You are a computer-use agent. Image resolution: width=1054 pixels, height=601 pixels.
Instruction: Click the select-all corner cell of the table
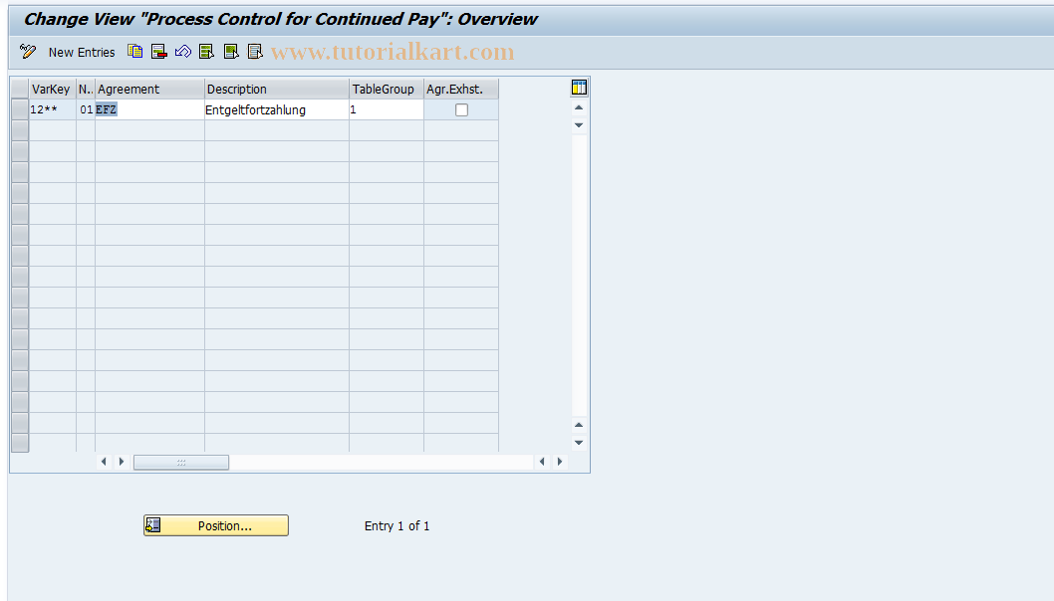click(20, 89)
